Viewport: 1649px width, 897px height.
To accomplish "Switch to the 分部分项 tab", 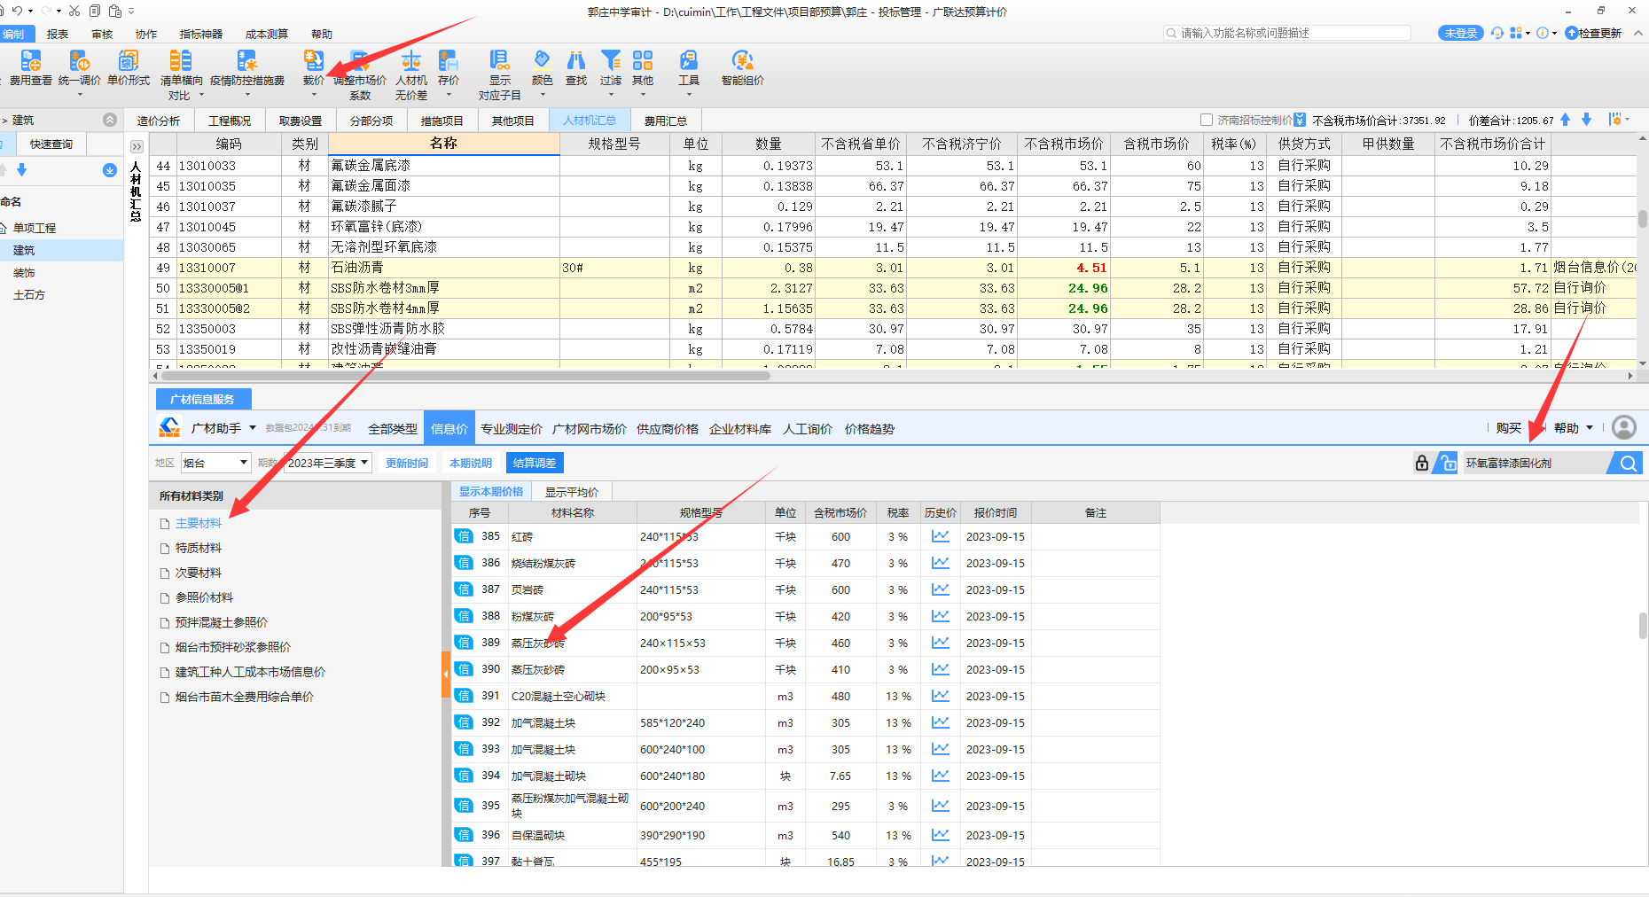I will pyautogui.click(x=371, y=121).
